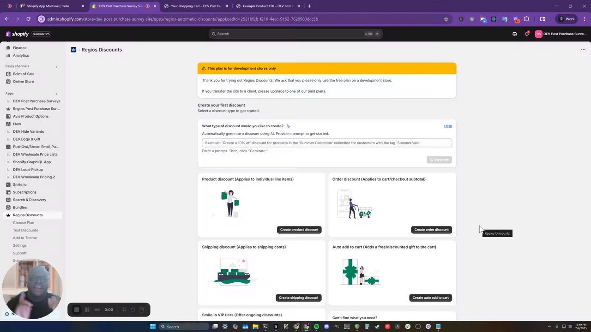Open Chrome extensions puzzle menu

point(526,19)
